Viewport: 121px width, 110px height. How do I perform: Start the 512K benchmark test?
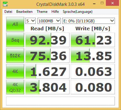pos(15,56)
